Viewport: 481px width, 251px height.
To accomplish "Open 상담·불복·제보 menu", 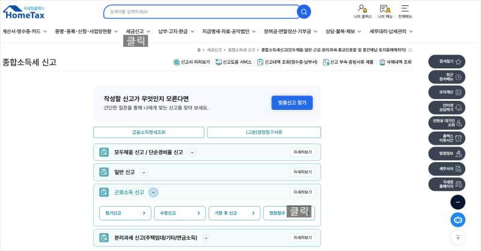I will click(343, 31).
